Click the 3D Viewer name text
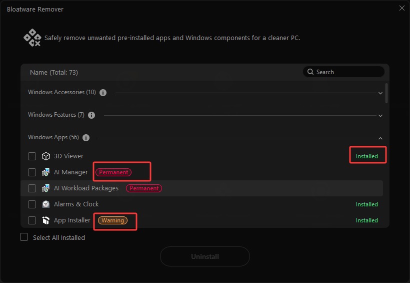Viewport: 410px width, 283px height. click(x=68, y=156)
